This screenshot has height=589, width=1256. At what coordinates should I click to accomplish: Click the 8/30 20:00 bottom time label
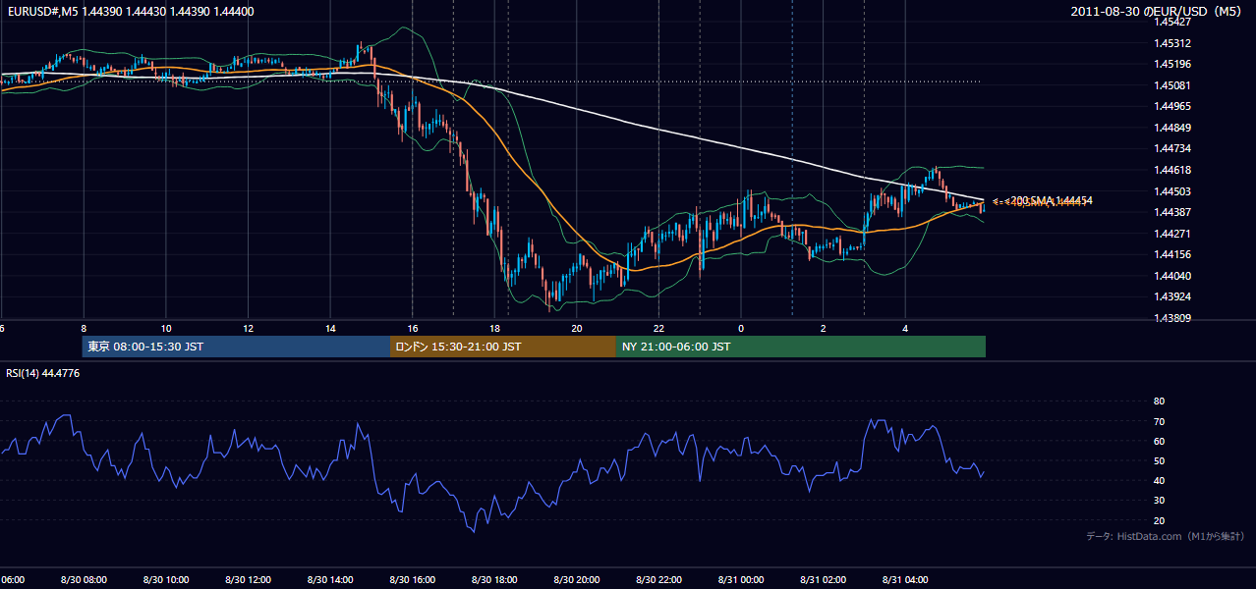pos(576,580)
